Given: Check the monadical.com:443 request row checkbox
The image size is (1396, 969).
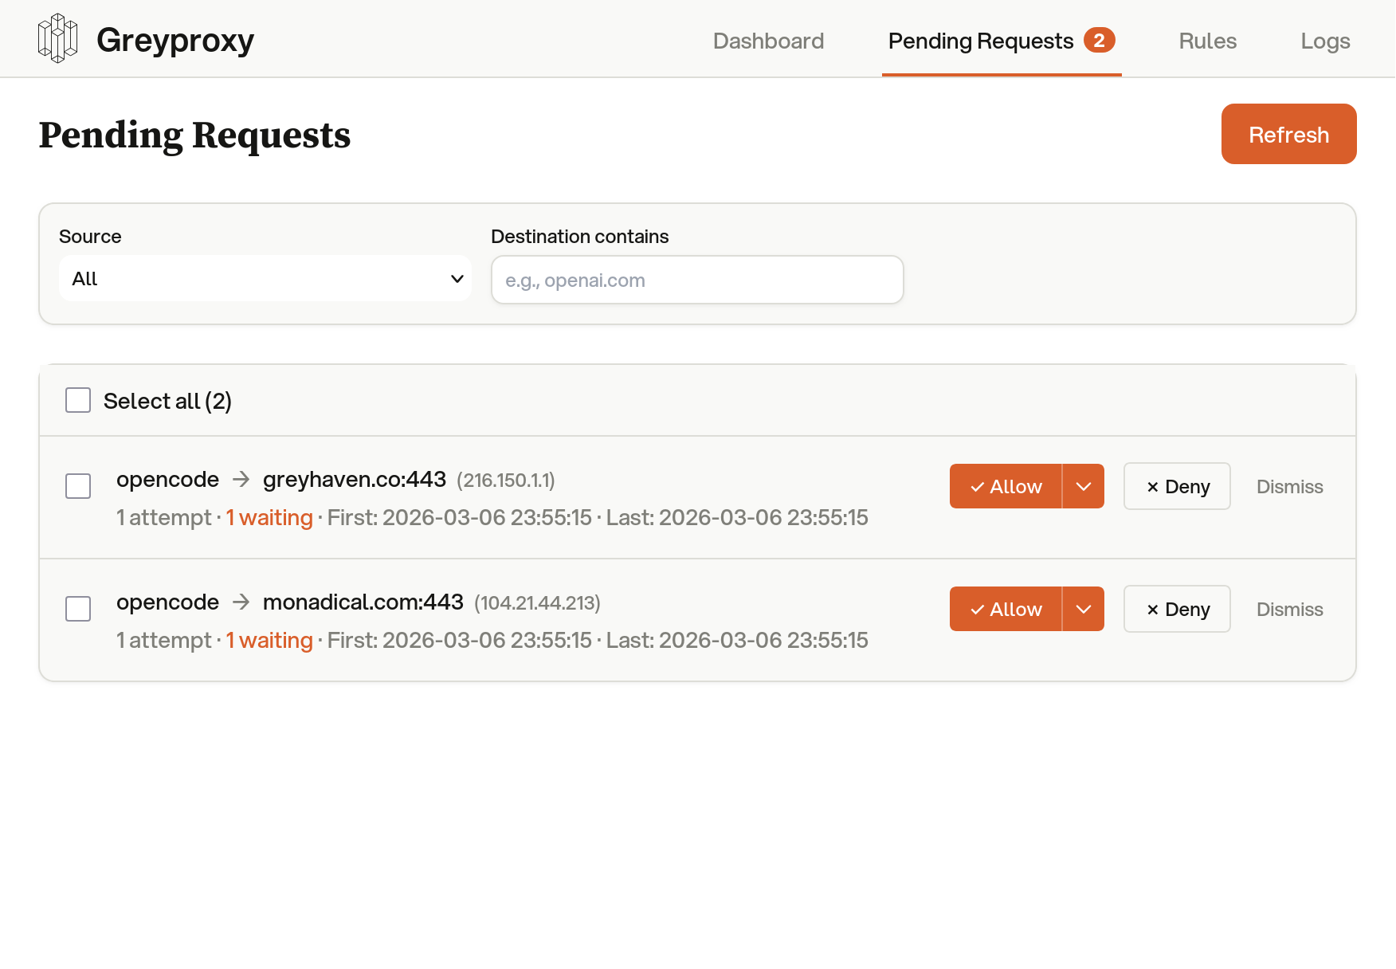Looking at the screenshot, I should (x=77, y=608).
